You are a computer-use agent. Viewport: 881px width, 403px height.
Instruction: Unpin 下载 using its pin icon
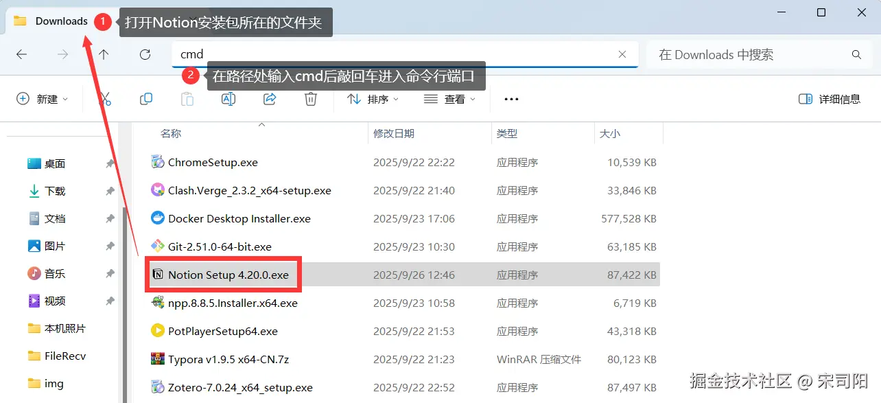tap(110, 191)
